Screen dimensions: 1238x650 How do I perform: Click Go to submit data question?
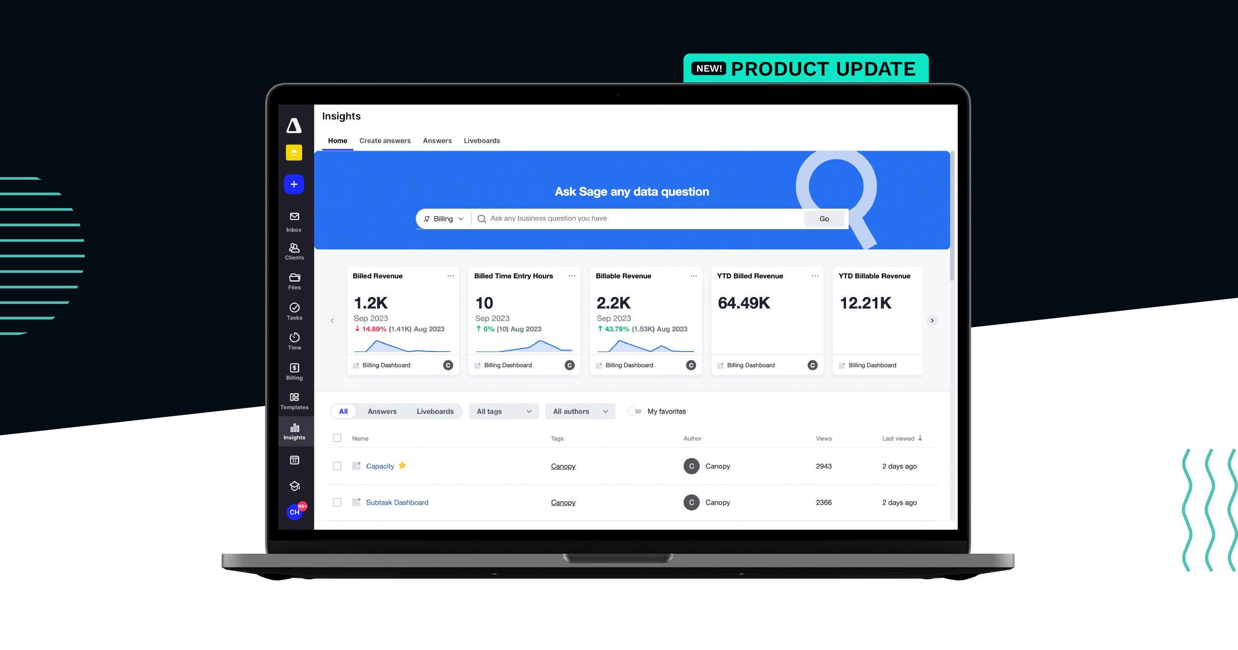[x=824, y=218]
